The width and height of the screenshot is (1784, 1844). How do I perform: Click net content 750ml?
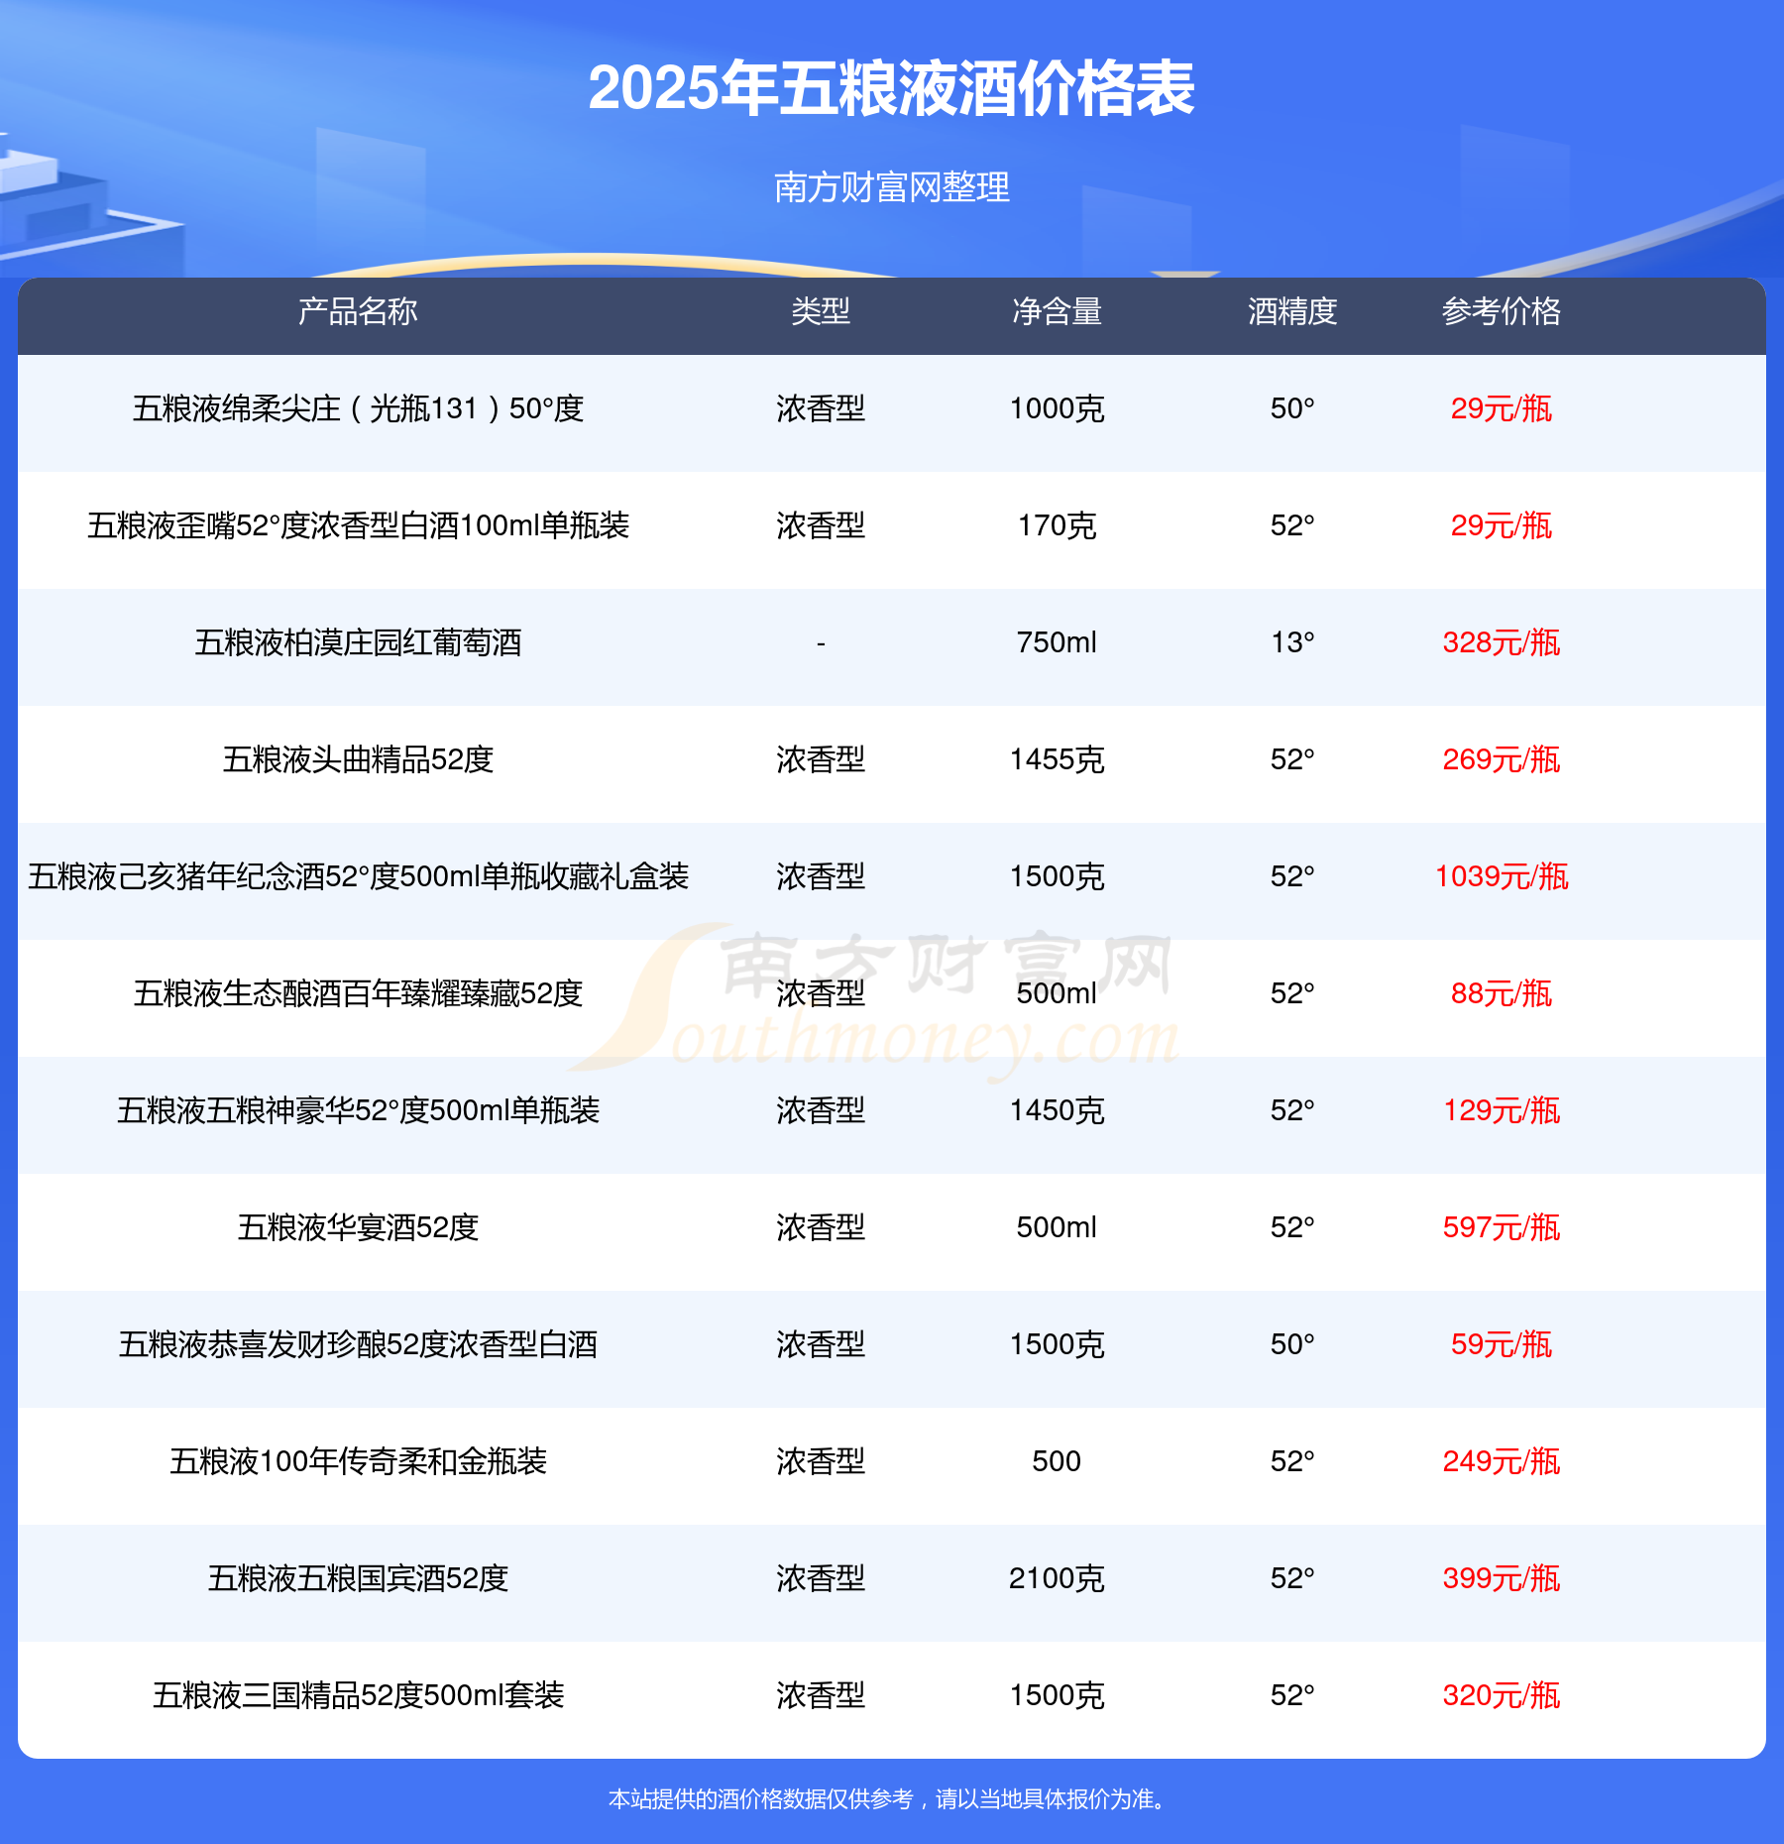coord(1057,642)
